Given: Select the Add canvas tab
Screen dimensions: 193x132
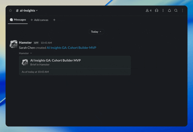Looking at the screenshot, I should point(39,20).
